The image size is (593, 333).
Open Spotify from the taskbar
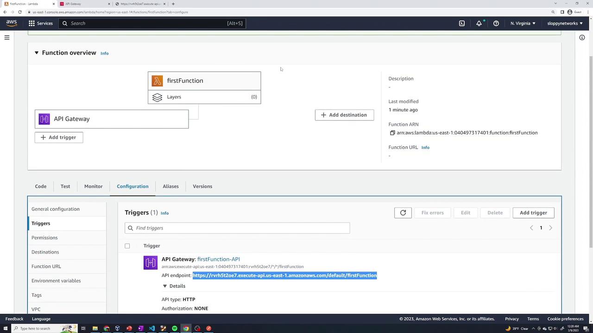coord(175,328)
